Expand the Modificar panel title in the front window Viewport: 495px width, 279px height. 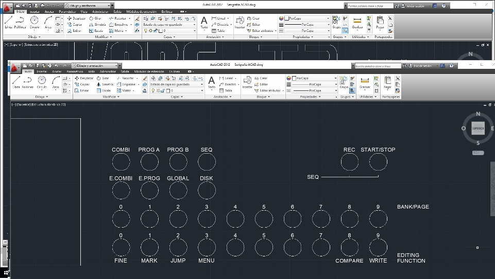click(x=111, y=97)
